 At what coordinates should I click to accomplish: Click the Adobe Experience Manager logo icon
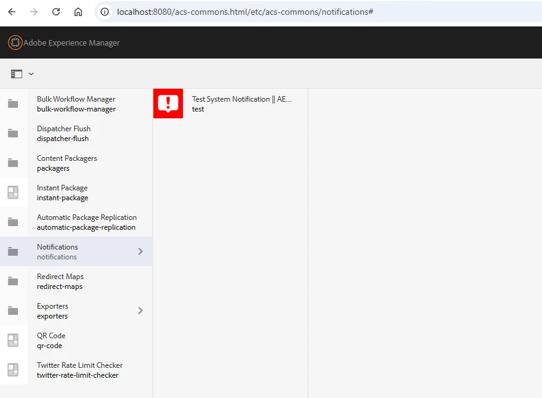pyautogui.click(x=15, y=43)
